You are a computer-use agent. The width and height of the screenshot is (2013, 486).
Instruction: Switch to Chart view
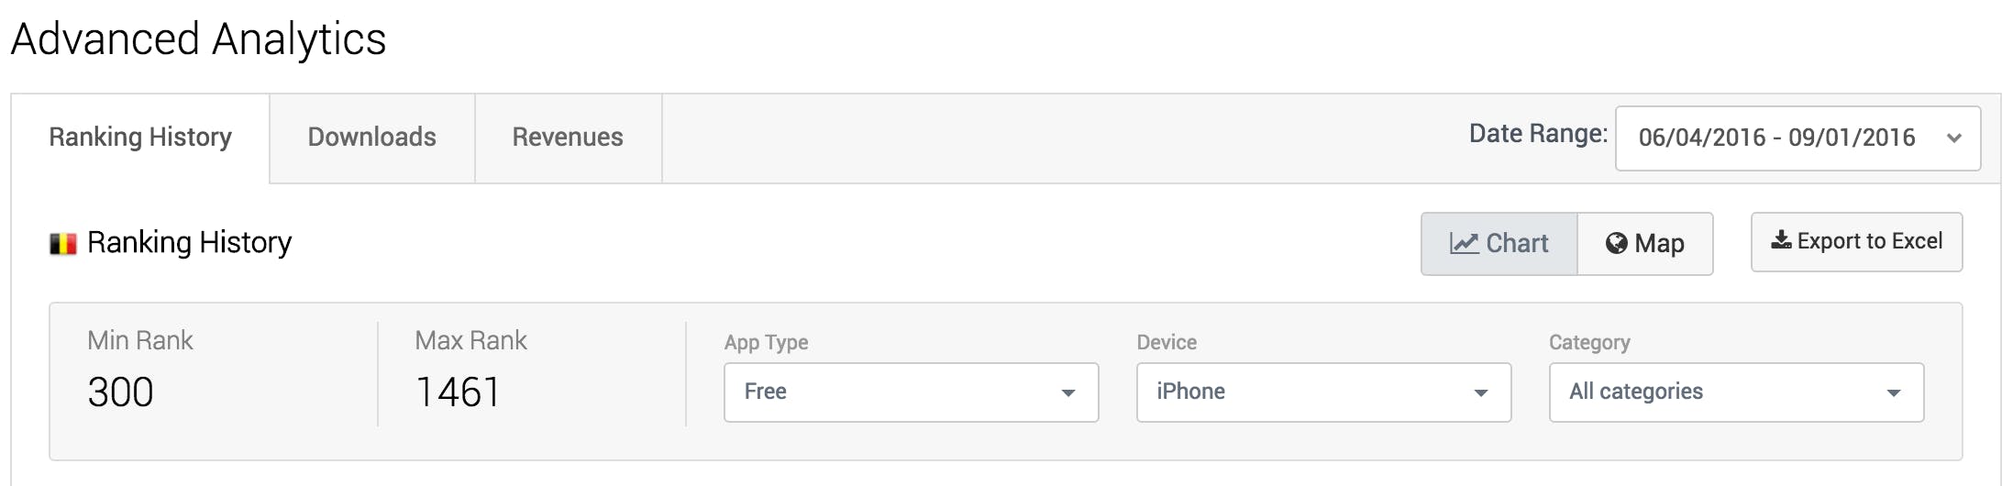(1499, 244)
